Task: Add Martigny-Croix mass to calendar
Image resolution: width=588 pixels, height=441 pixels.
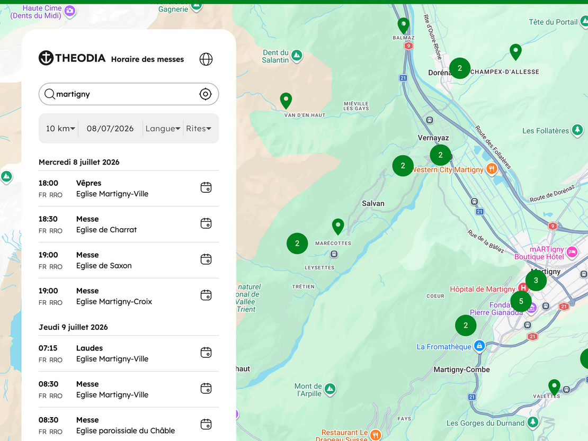Action: (x=206, y=295)
